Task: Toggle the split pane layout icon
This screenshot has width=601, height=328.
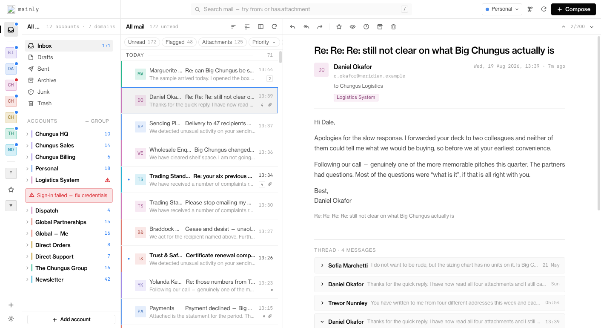Action: point(260,26)
